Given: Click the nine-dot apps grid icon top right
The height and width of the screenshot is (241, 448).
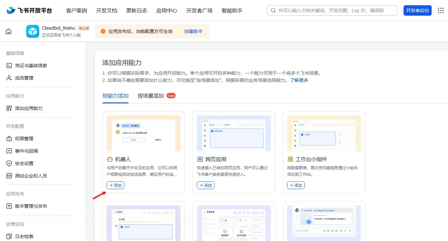Looking at the screenshot, I should coord(441,10).
